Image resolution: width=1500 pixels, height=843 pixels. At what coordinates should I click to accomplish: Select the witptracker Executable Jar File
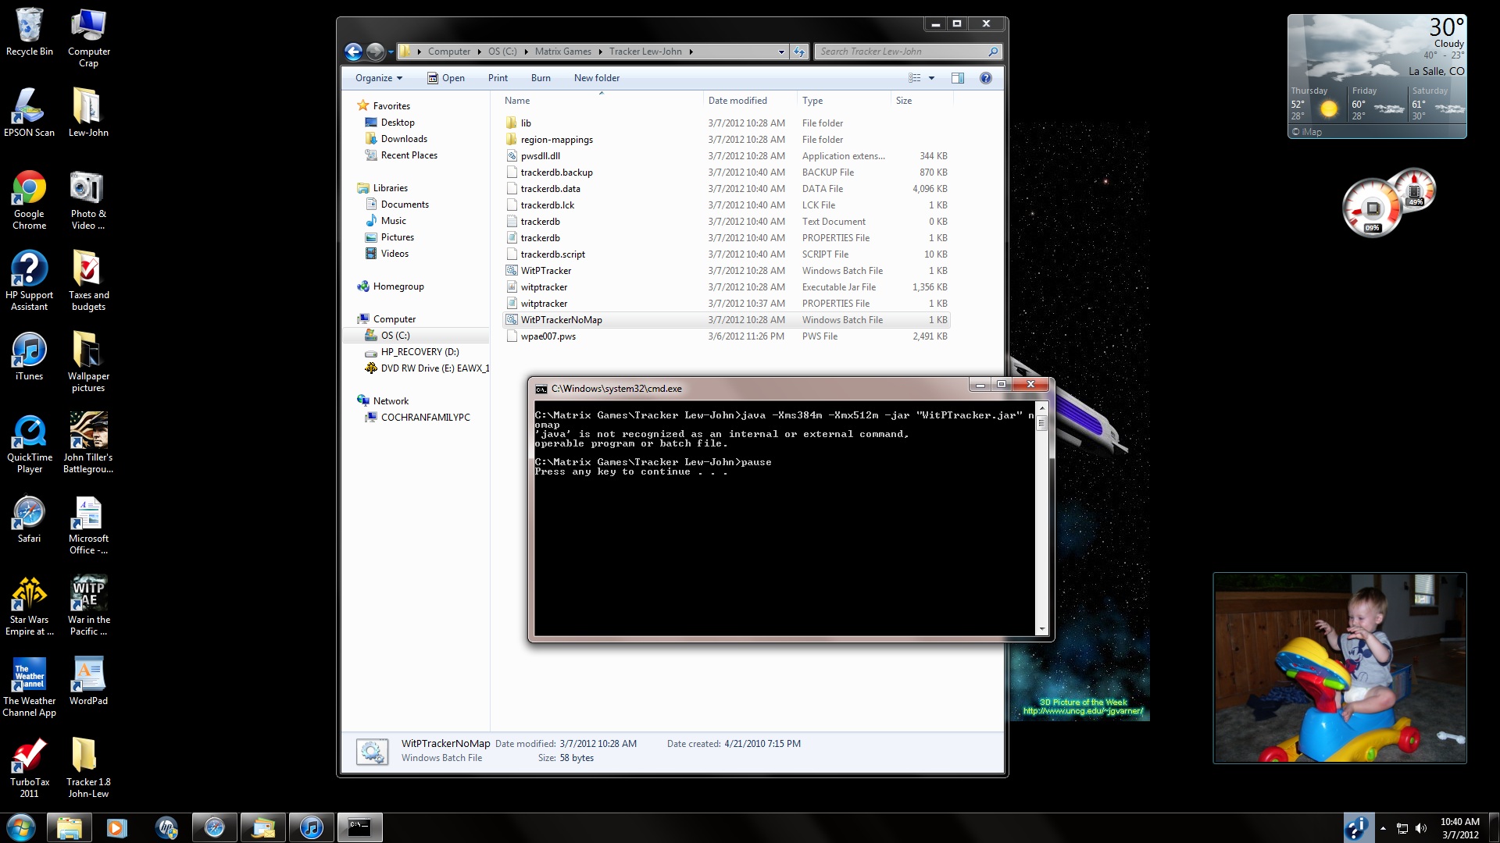pos(544,287)
